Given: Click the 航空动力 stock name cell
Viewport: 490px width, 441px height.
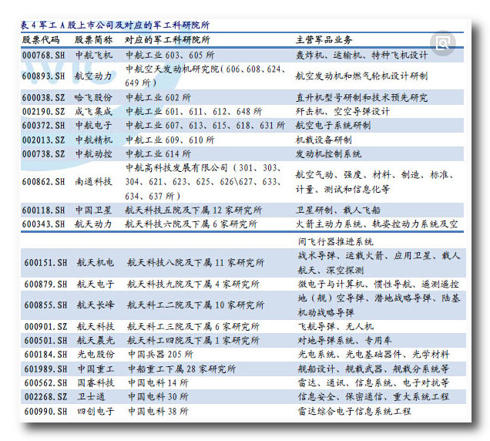Looking at the screenshot, I should coord(94,76).
